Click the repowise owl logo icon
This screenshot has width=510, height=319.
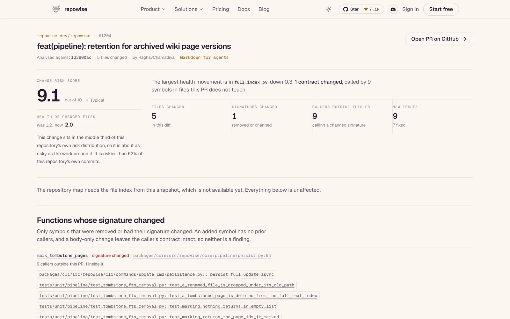coord(56,9)
